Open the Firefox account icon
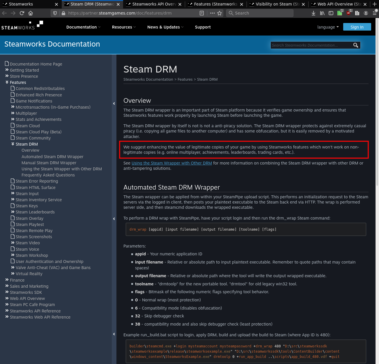The width and height of the screenshot is (379, 364). point(366,13)
